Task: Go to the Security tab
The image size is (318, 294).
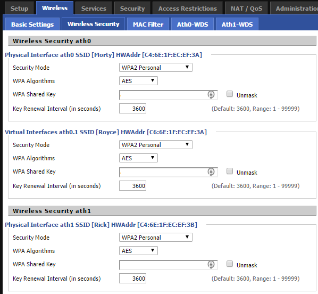Action: click(132, 9)
